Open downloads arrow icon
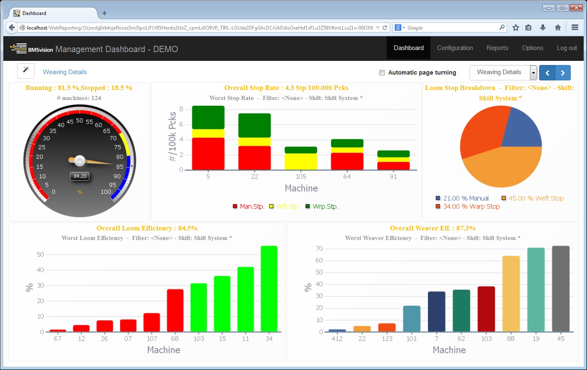This screenshot has width=587, height=370. click(x=543, y=27)
